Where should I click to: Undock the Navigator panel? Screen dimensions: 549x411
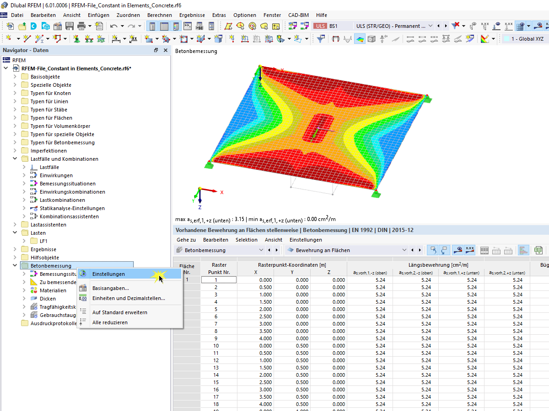156,50
